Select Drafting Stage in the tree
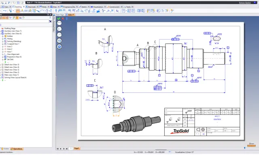The height and width of the screenshot is (155, 259). tap(10, 28)
